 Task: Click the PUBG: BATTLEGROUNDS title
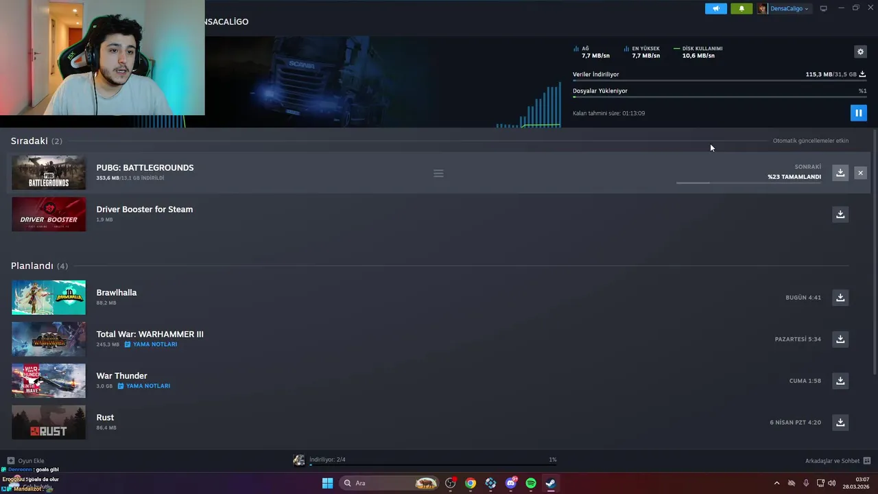145,167
